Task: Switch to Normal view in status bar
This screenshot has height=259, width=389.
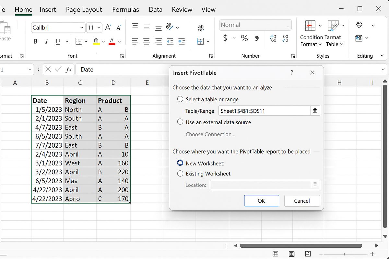Action: coord(275,254)
